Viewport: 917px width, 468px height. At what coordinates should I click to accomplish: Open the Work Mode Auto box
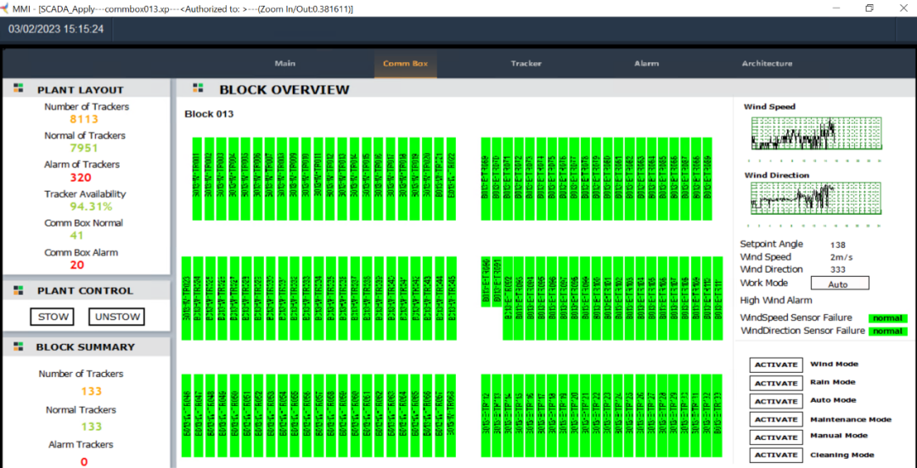point(840,284)
